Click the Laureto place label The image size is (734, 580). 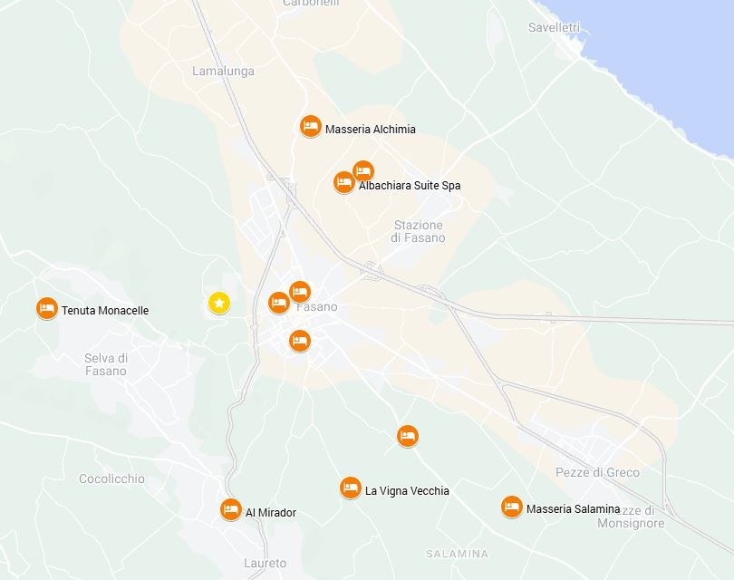tap(265, 563)
